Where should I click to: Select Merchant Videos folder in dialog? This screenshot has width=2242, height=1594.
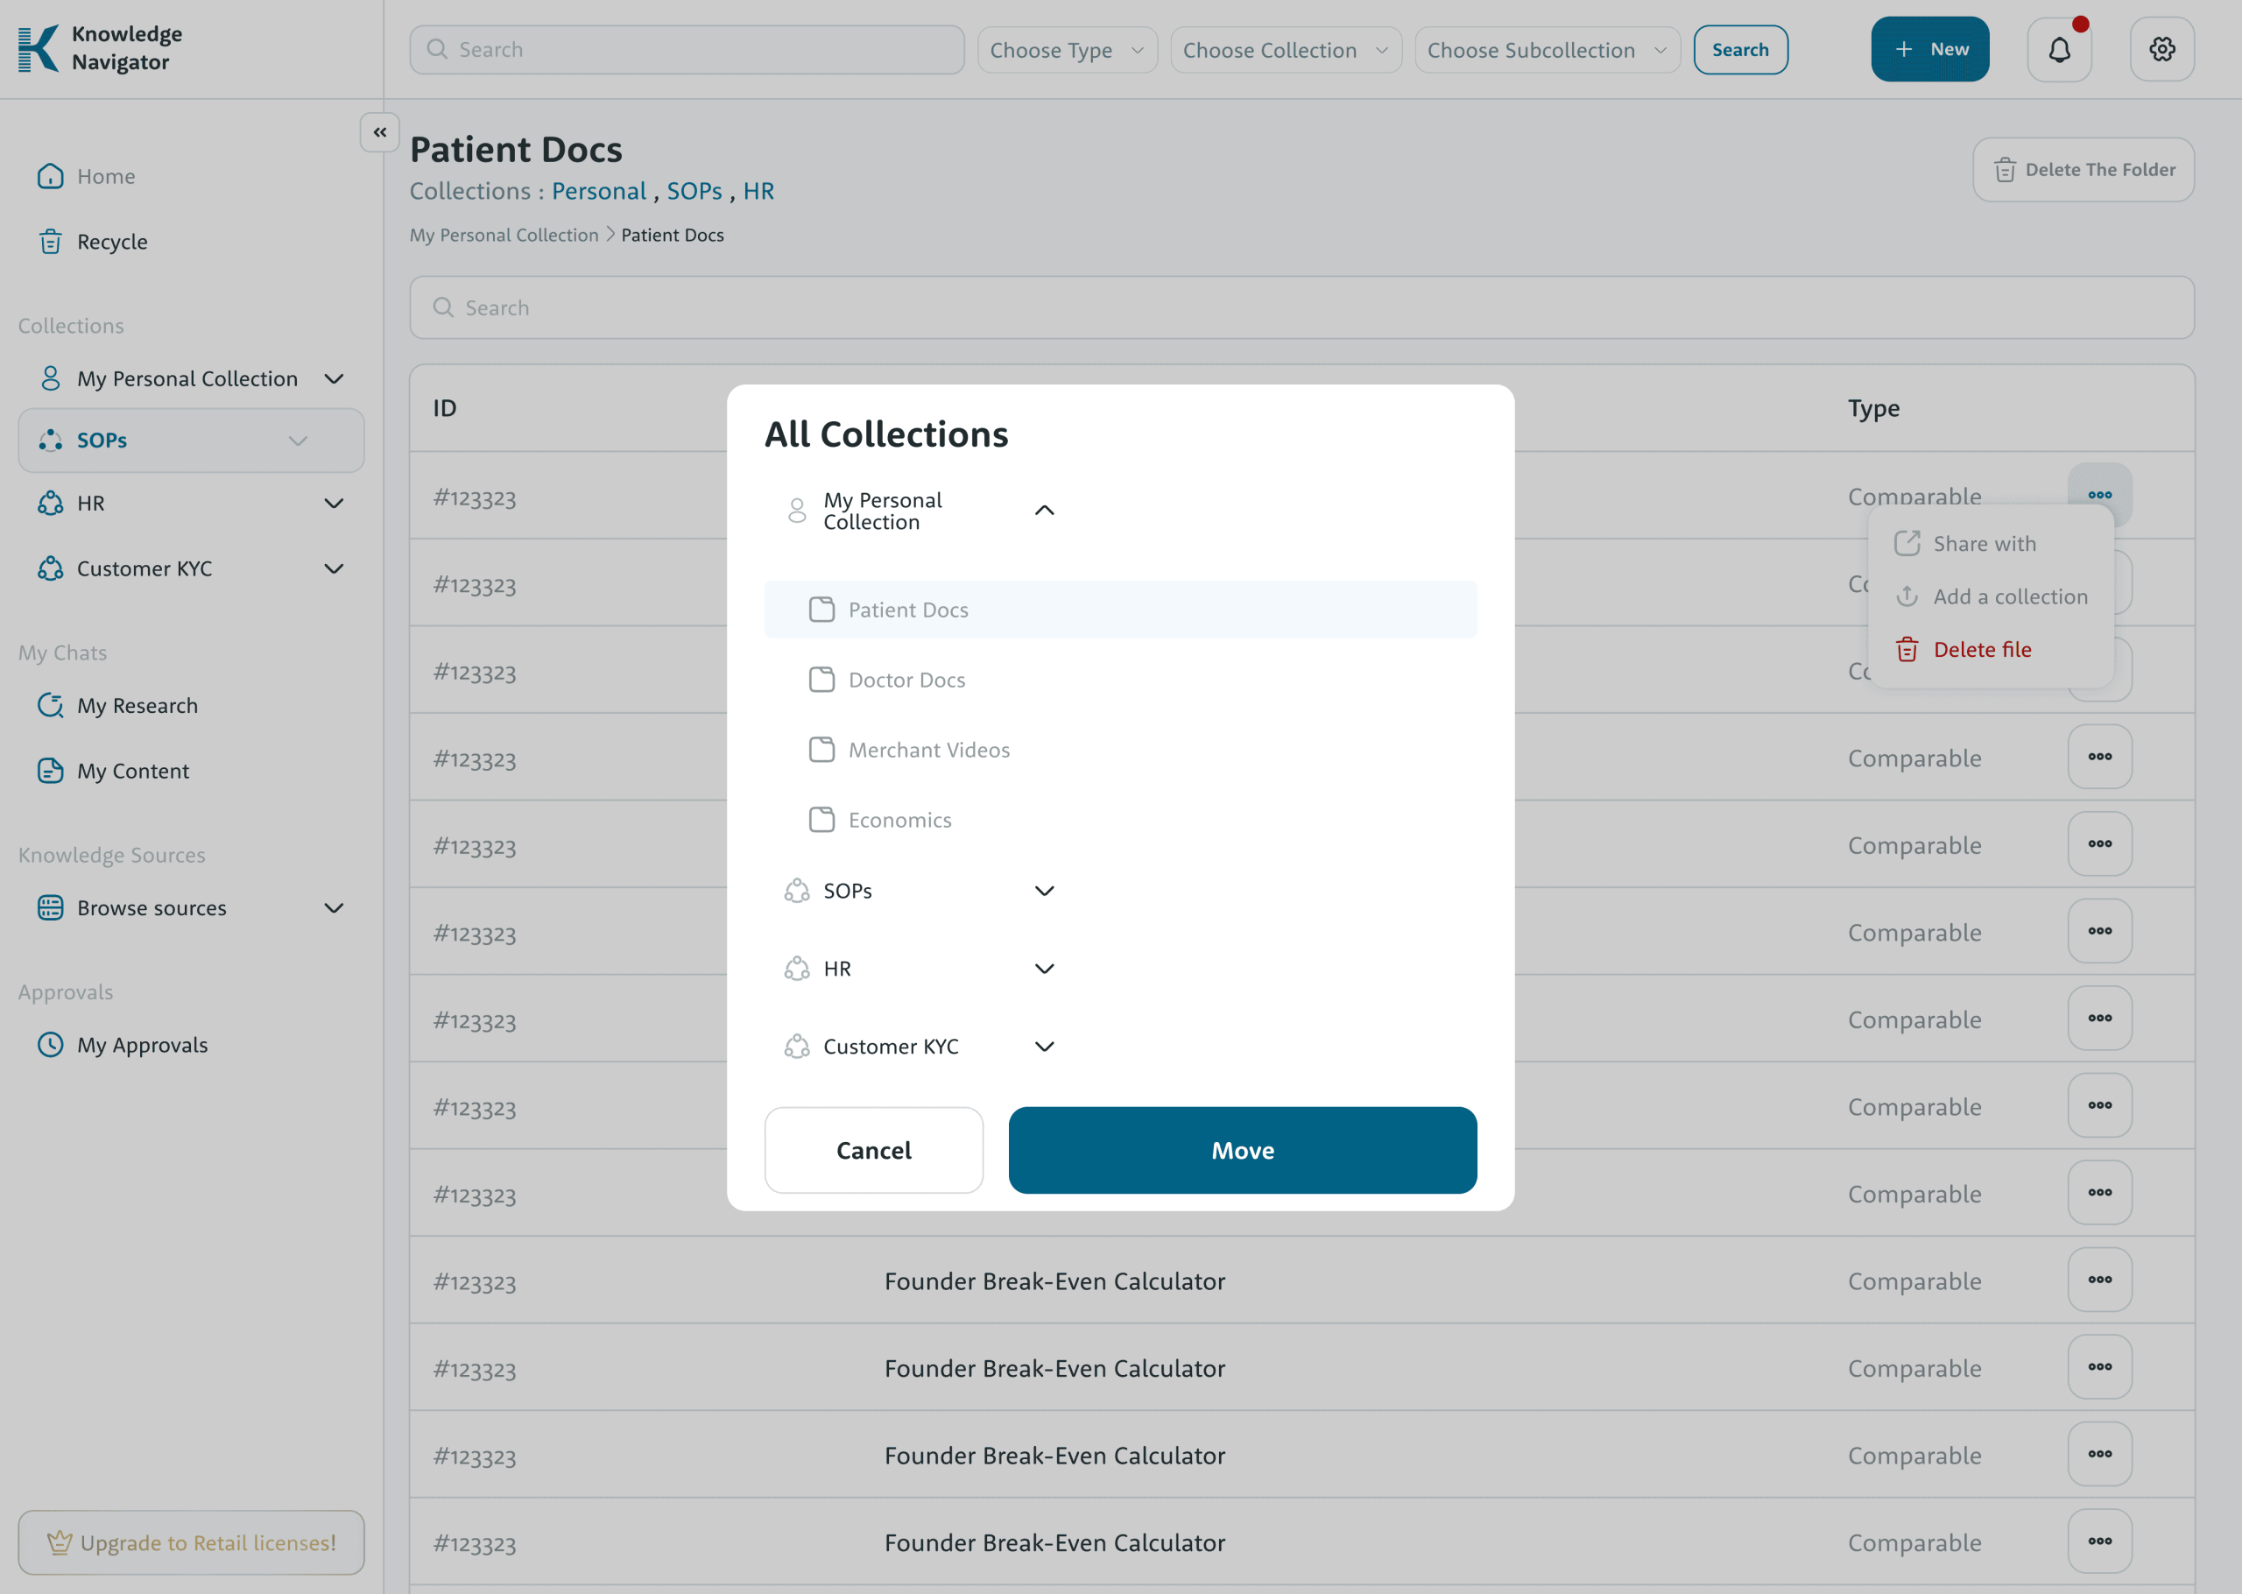[x=927, y=750]
